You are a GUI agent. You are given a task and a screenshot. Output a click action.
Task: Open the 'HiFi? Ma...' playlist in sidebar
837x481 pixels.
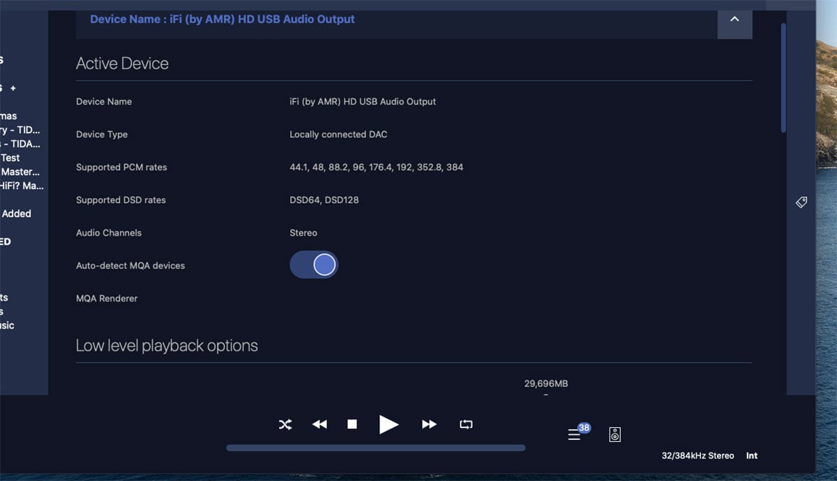[x=22, y=185]
